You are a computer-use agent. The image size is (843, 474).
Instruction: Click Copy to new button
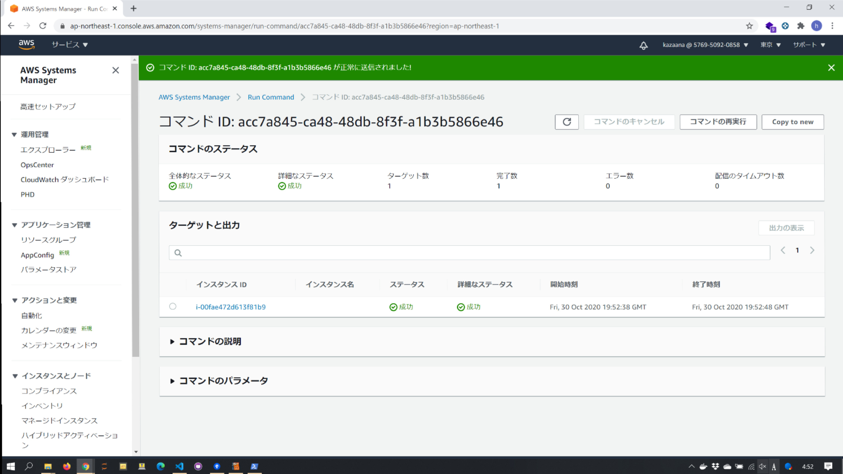point(792,122)
